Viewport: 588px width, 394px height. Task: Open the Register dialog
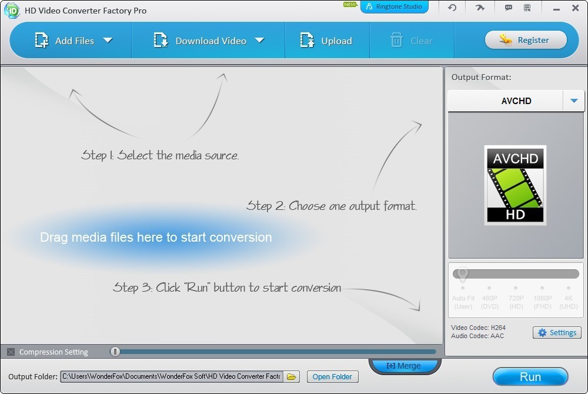pos(526,40)
